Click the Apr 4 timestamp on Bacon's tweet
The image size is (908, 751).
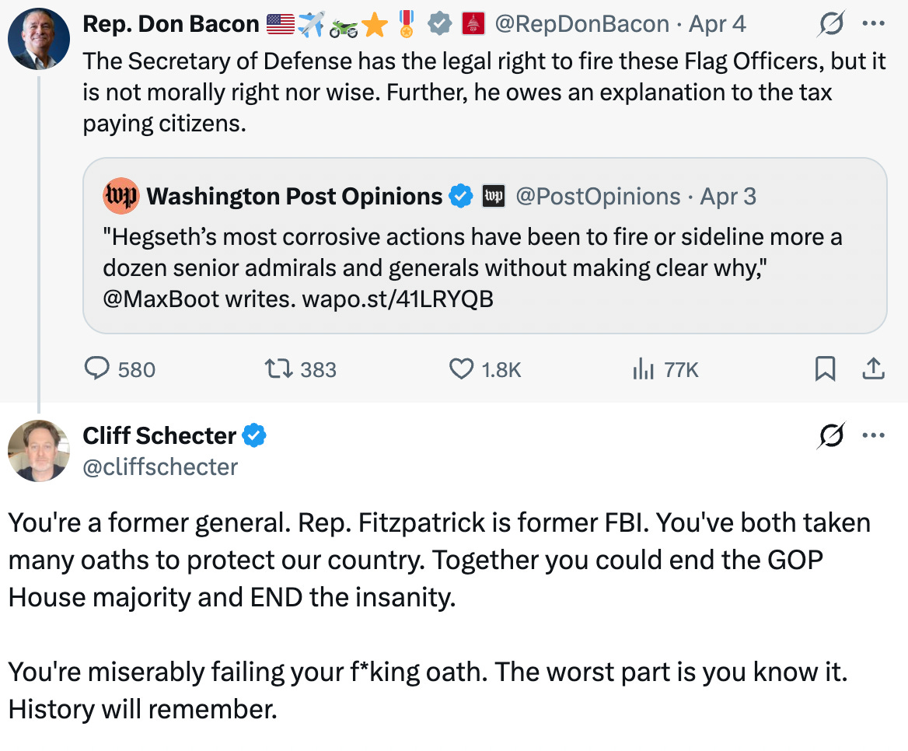click(x=717, y=25)
